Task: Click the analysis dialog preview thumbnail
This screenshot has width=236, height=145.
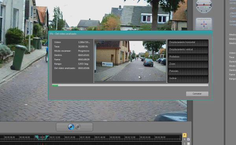Action: point(130,61)
